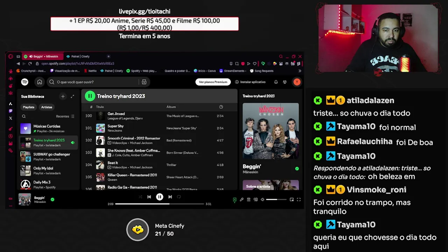Toggle saved check in Now Playing panel
The height and width of the screenshot is (252, 448).
pyautogui.click(x=297, y=168)
